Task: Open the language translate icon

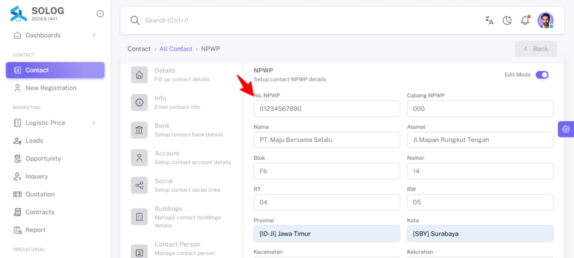Action: coord(489,21)
